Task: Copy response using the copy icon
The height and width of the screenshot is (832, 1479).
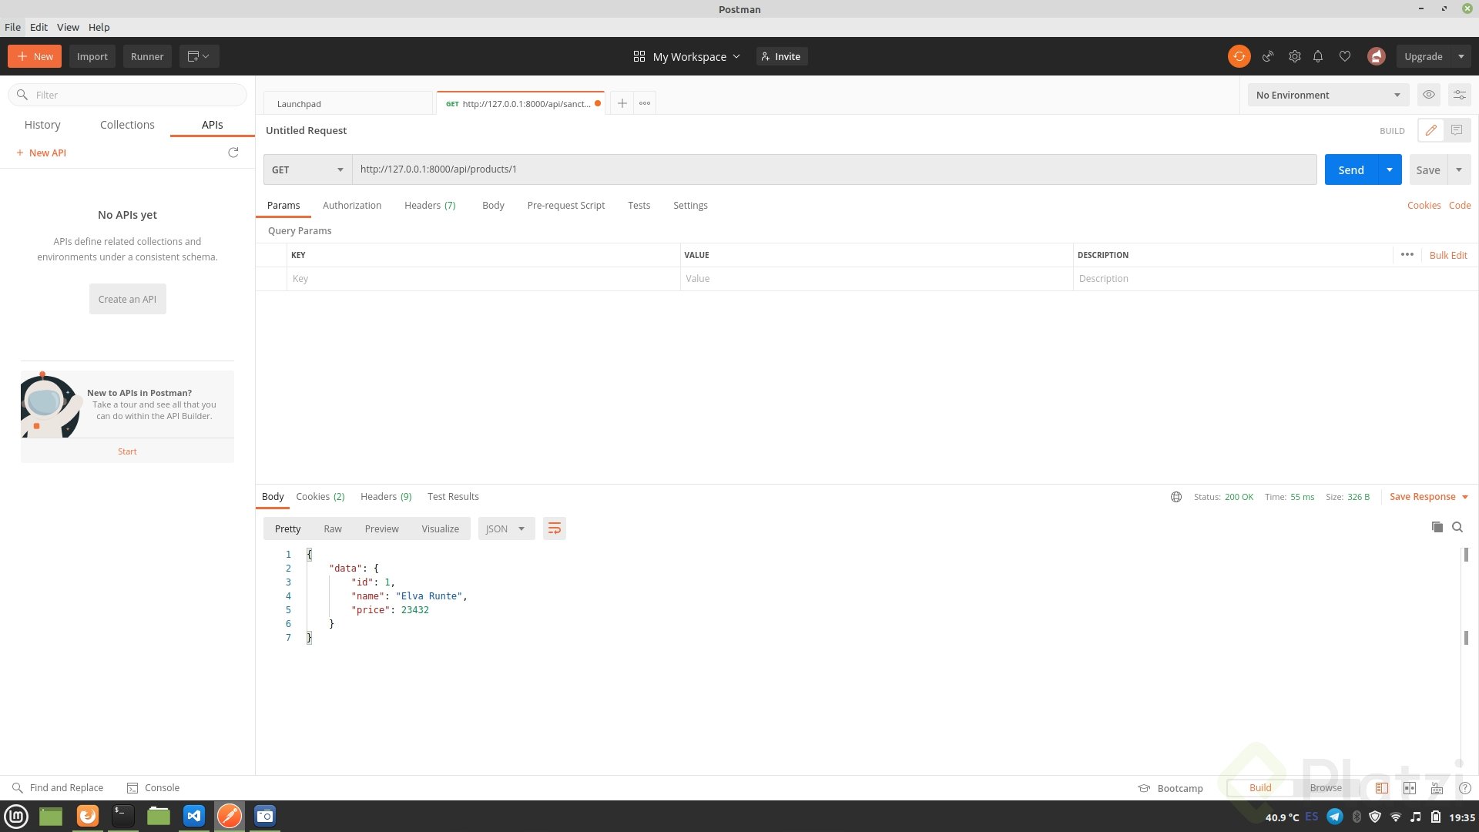Action: pyautogui.click(x=1437, y=527)
